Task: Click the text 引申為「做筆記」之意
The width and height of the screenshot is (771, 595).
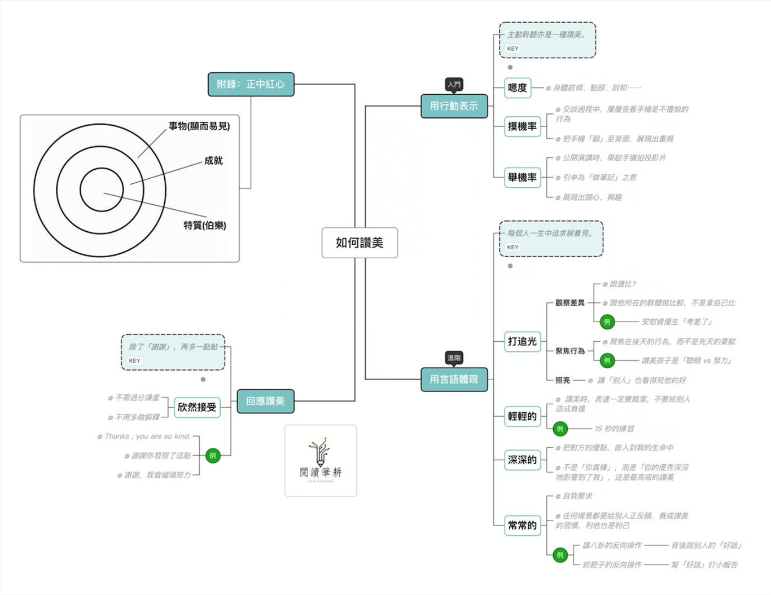Action: [599, 177]
